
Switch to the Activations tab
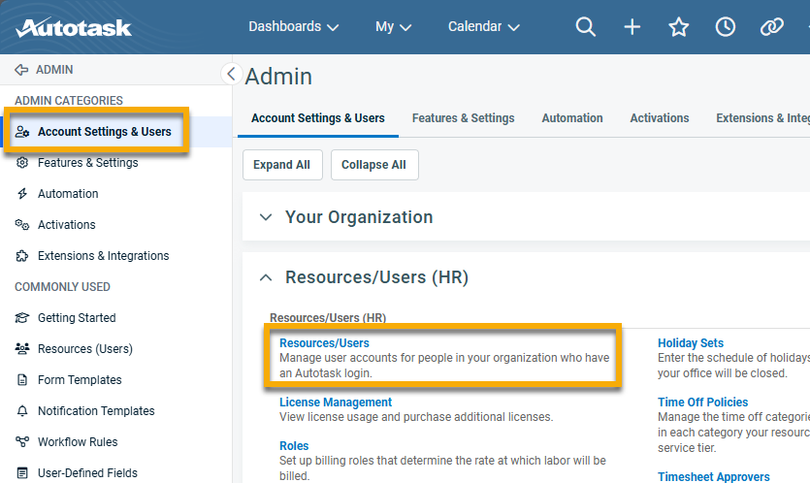660,118
